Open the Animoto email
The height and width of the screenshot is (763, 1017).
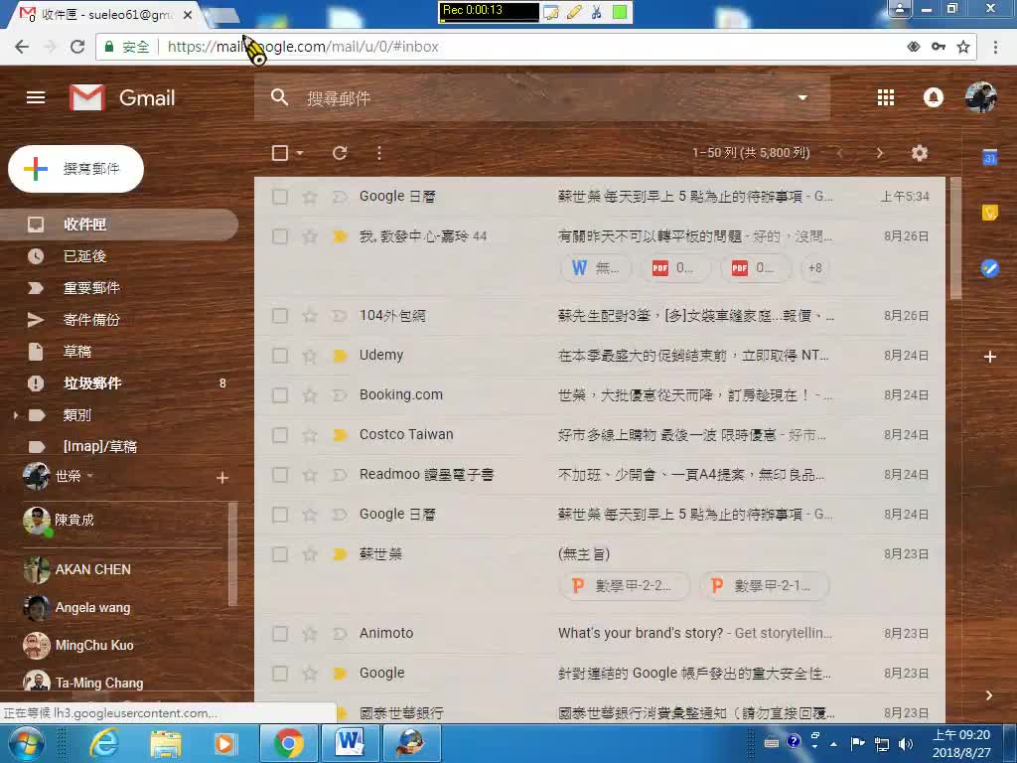point(600,633)
